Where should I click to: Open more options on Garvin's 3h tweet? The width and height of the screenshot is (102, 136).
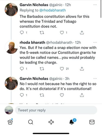tap(95, 79)
